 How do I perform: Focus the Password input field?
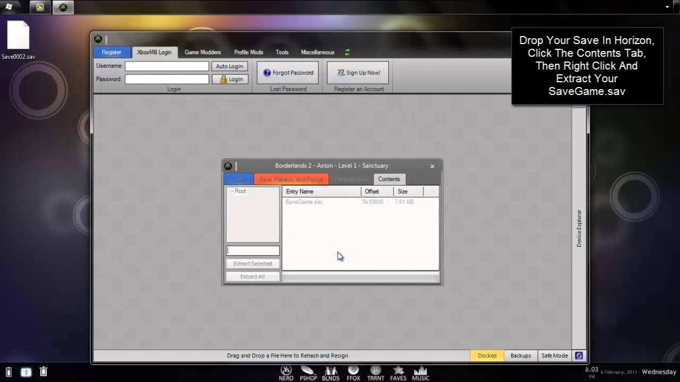[167, 79]
